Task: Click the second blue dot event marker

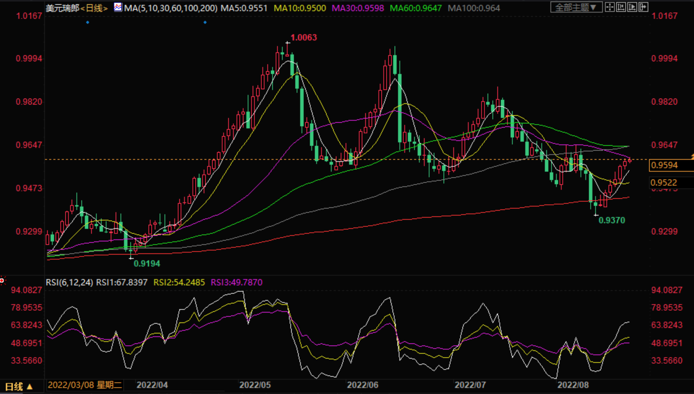Action: pos(205,22)
